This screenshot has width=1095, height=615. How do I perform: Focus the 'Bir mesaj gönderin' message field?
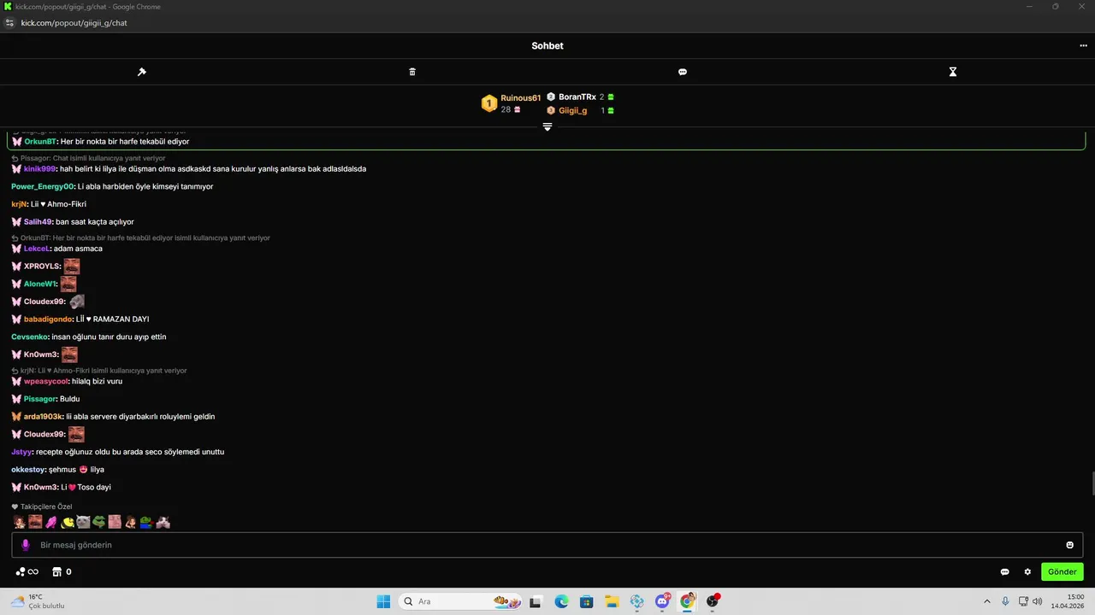pyautogui.click(x=547, y=545)
